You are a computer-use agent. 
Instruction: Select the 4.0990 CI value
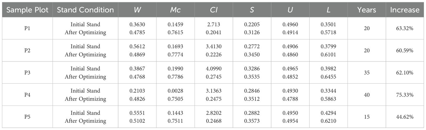214,68
